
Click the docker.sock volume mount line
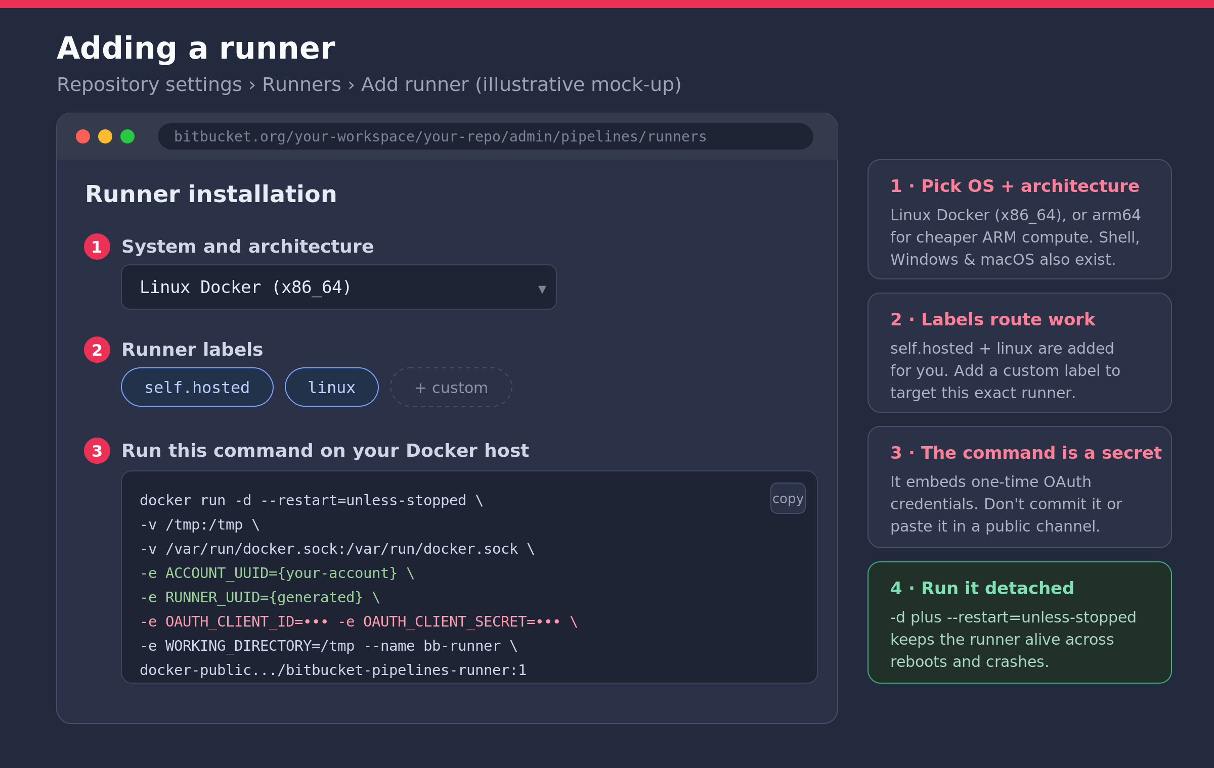pyautogui.click(x=337, y=549)
